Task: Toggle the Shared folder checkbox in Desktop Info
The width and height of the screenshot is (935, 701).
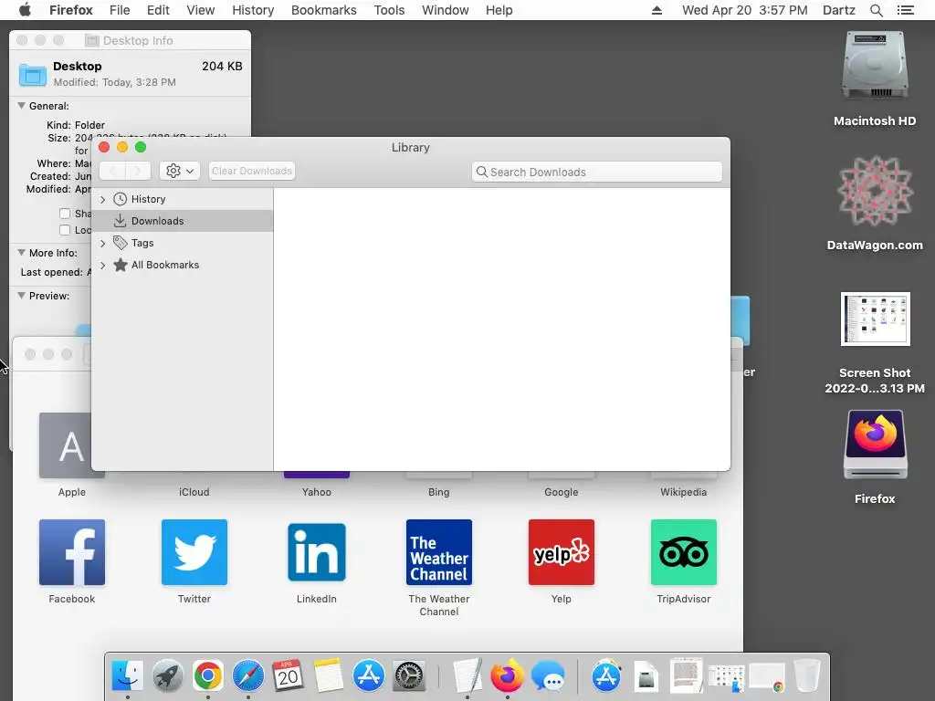Action: point(65,214)
